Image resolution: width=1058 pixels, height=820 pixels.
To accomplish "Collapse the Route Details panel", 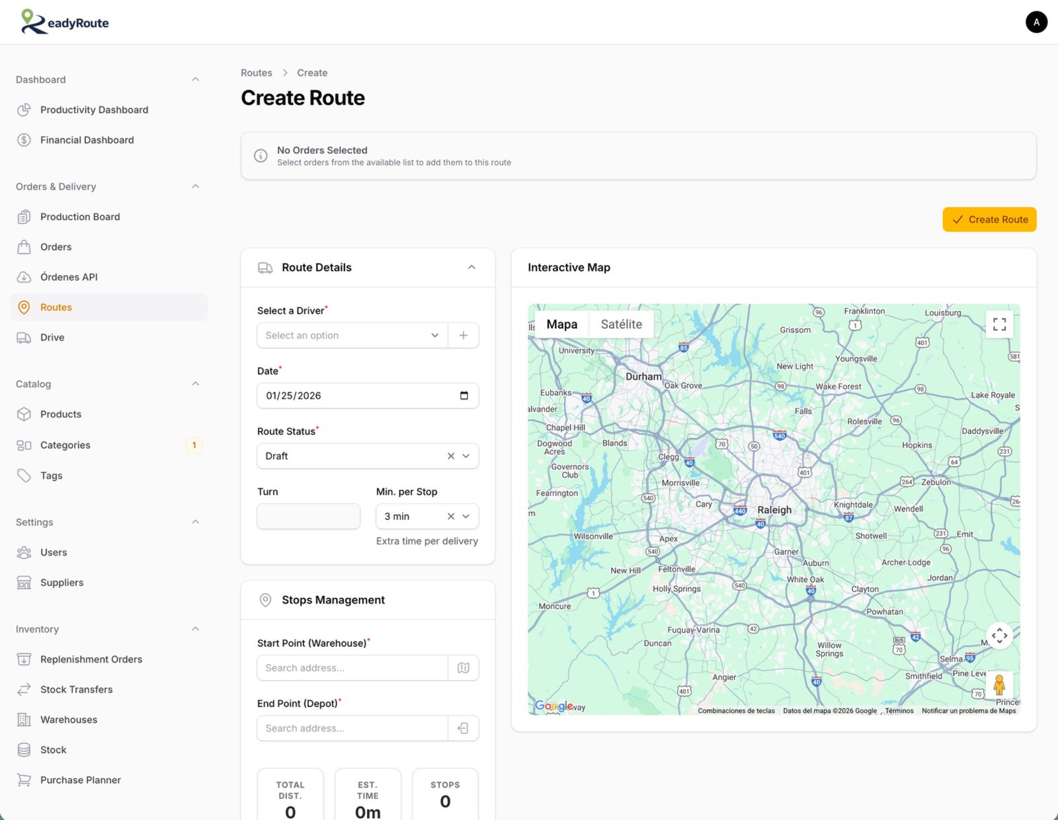I will coord(472,267).
